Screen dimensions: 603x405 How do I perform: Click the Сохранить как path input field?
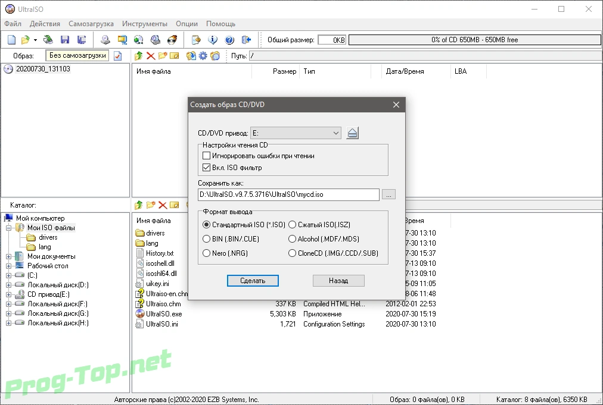tap(288, 194)
